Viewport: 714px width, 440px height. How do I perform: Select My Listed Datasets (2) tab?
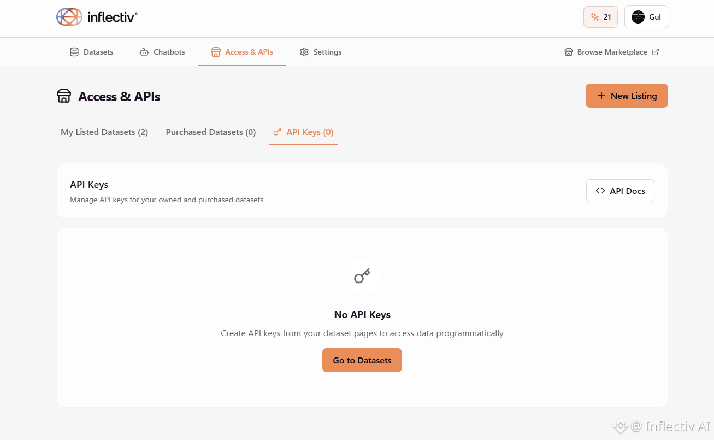(104, 132)
